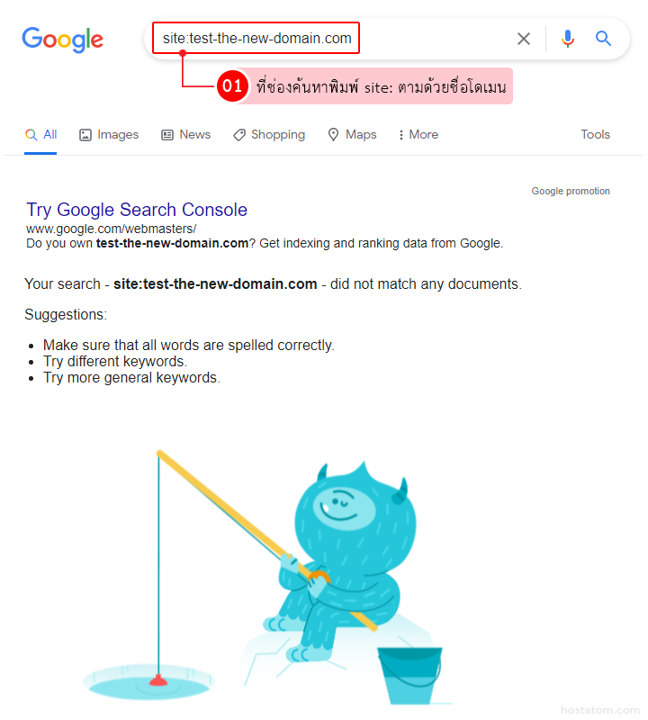Open the search Tools options
Viewport: 648px width, 720px height.
coord(595,134)
